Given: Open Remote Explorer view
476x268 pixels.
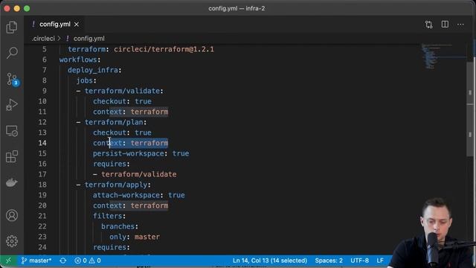Looking at the screenshot, I should [x=12, y=131].
